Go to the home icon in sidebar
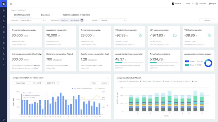Viewport: 218px width, 122px height. click(4, 16)
